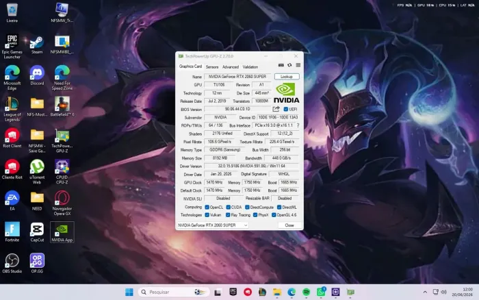Screen dimensions: 479x300
Task: Toggle the DirectCompute checkbox
Action: [247, 207]
